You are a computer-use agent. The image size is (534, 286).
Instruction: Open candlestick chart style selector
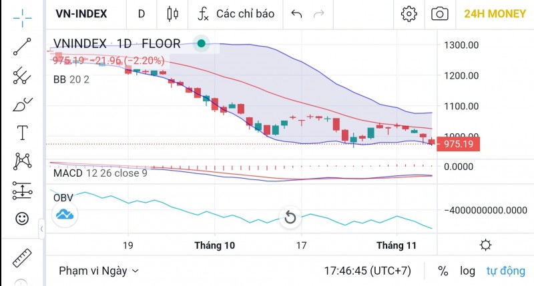click(173, 13)
